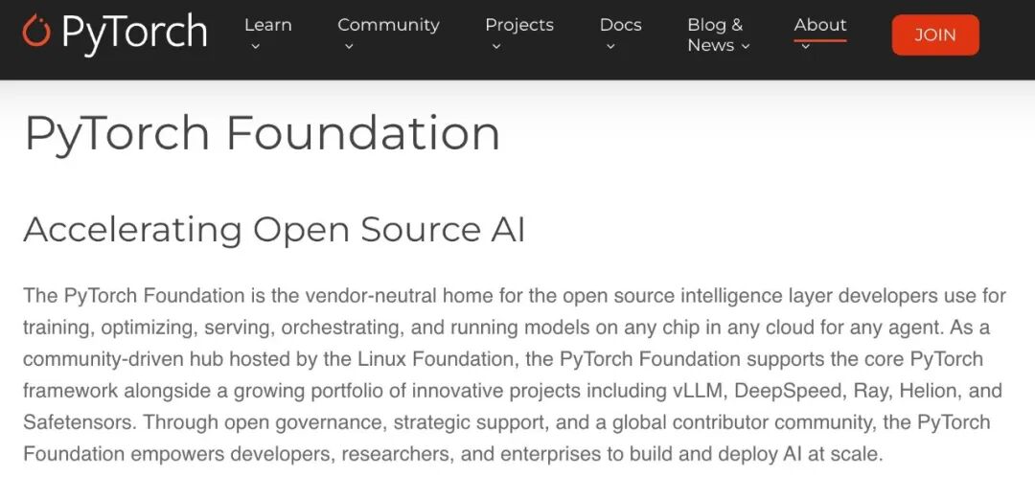Image resolution: width=1035 pixels, height=499 pixels.
Task: Click the Accelerating Open Source AI subheading
Action: coord(274,230)
